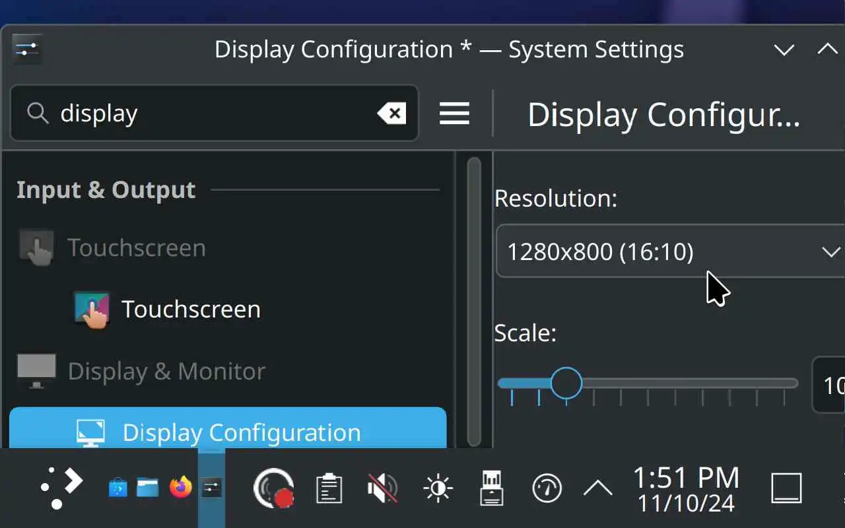This screenshot has height=528, width=845.
Task: Open the power management speedometer icon
Action: click(x=547, y=489)
